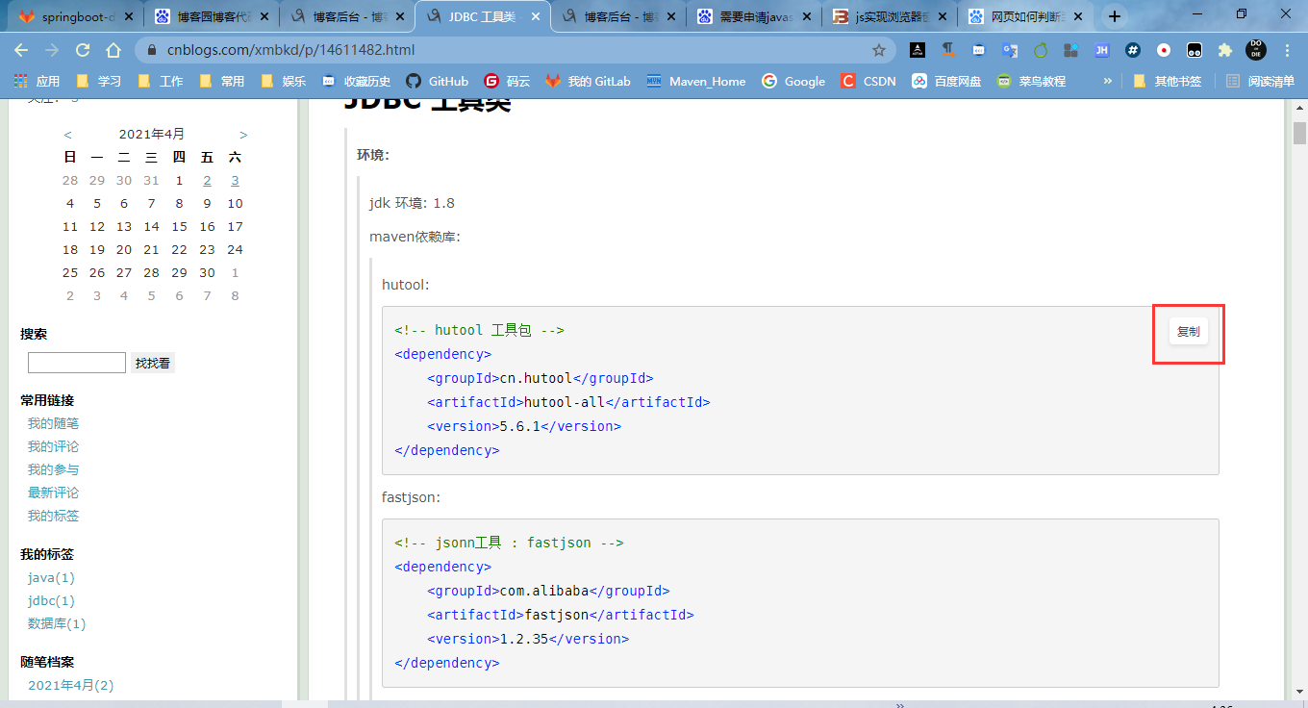Screen dimensions: 1308x708
Task: Open the 数据库(1) tag link
Action: pyautogui.click(x=57, y=623)
